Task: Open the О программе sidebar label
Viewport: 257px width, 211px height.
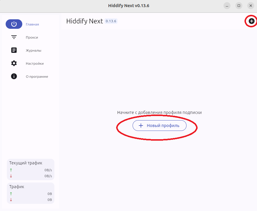Action: click(37, 77)
